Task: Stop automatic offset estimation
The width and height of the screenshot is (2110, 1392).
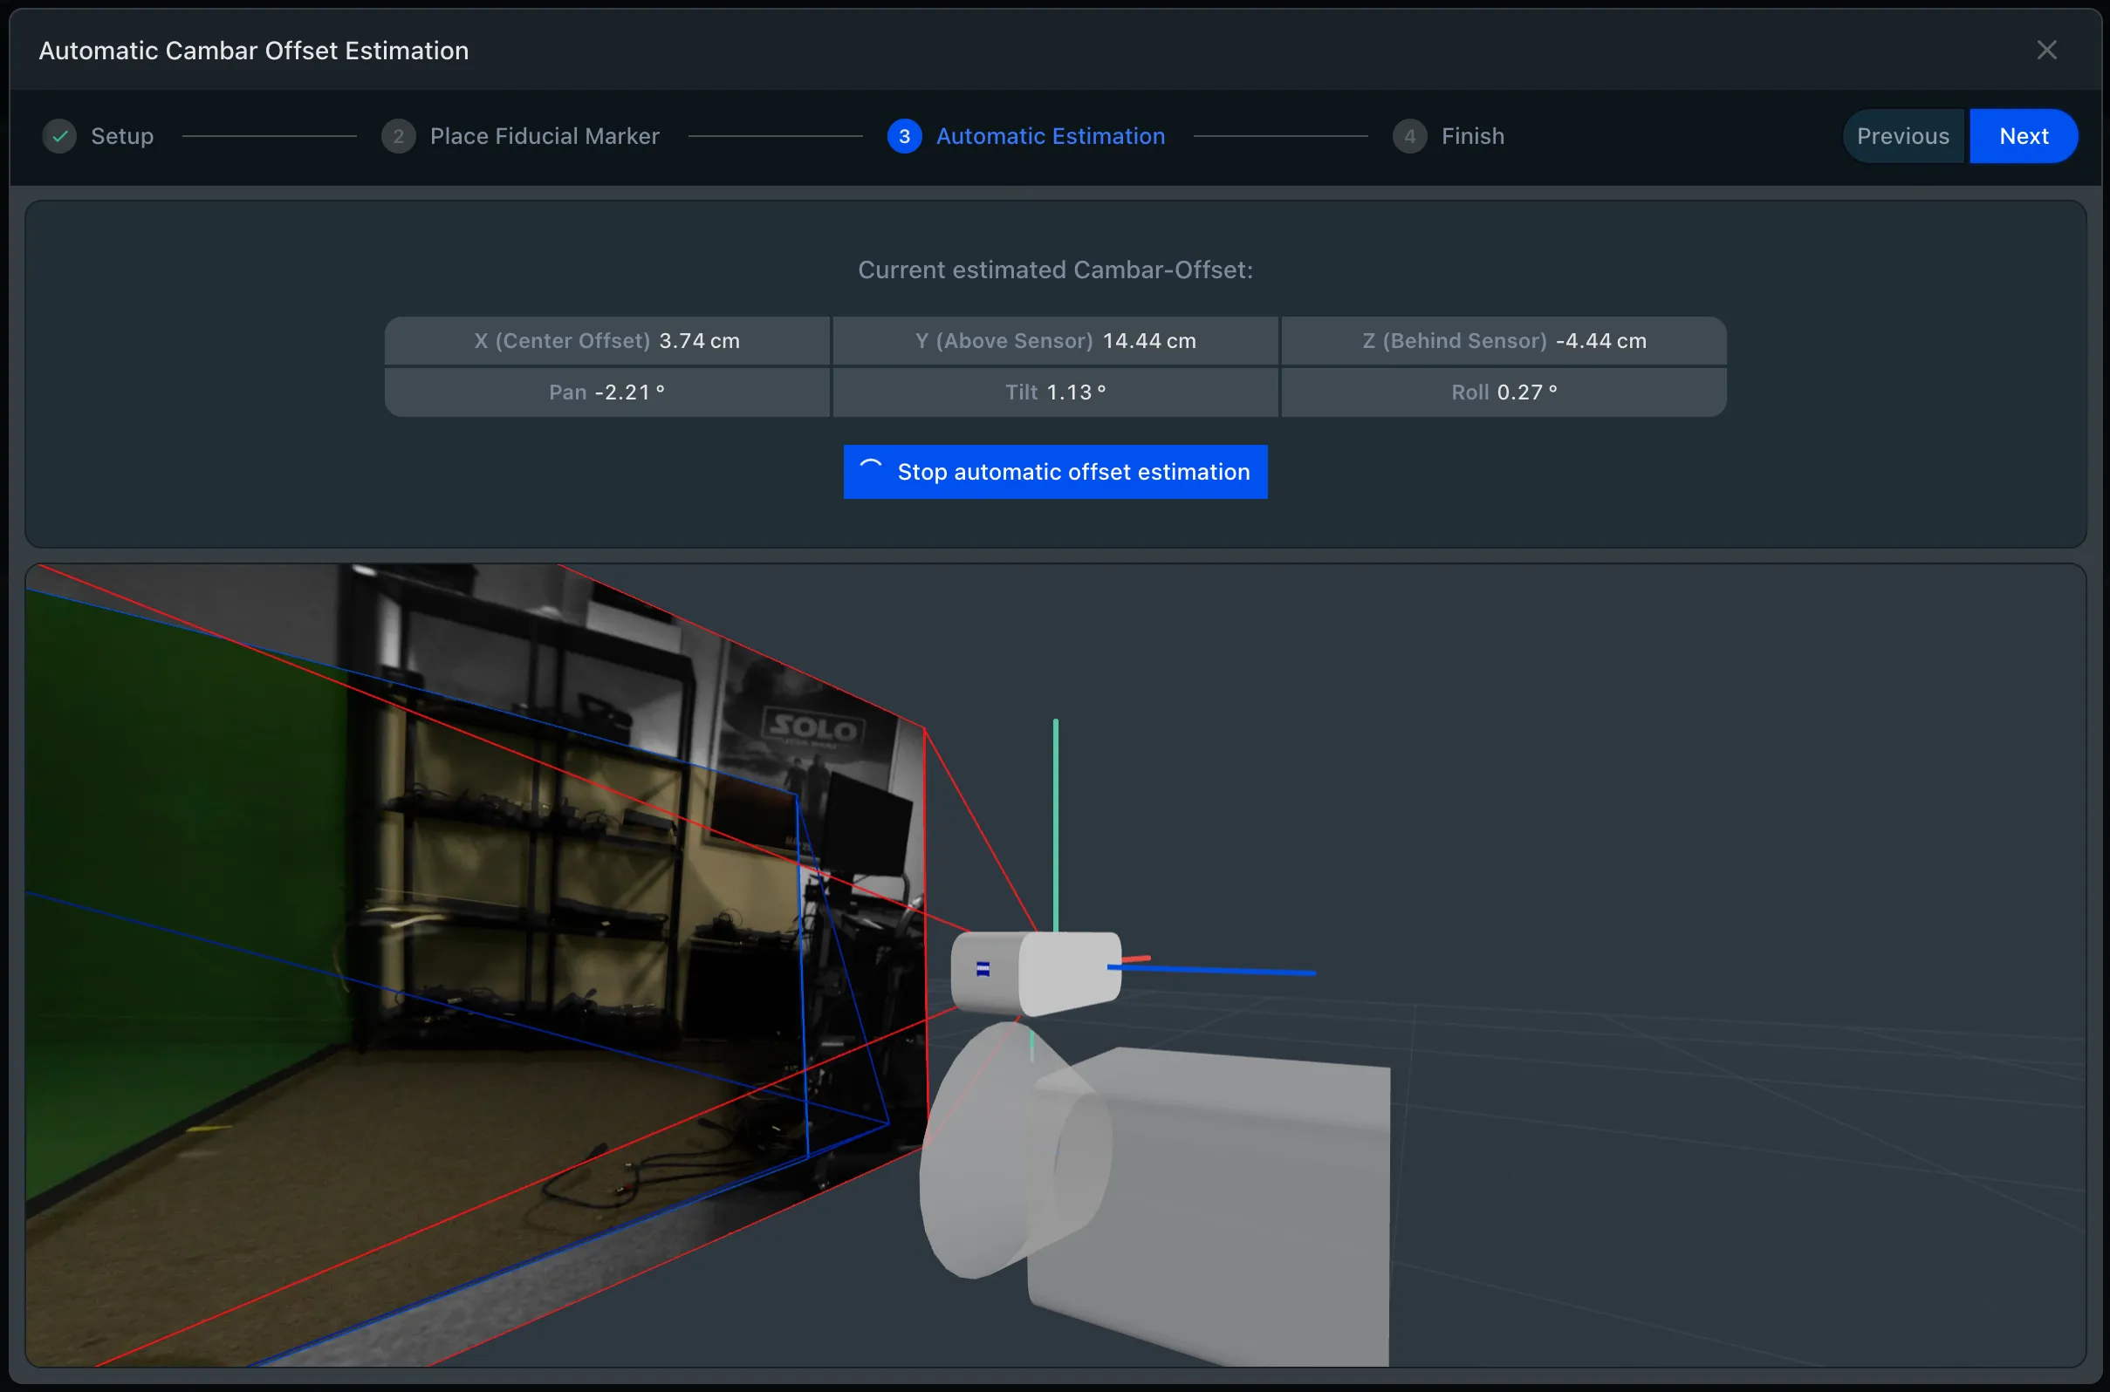Action: point(1055,471)
